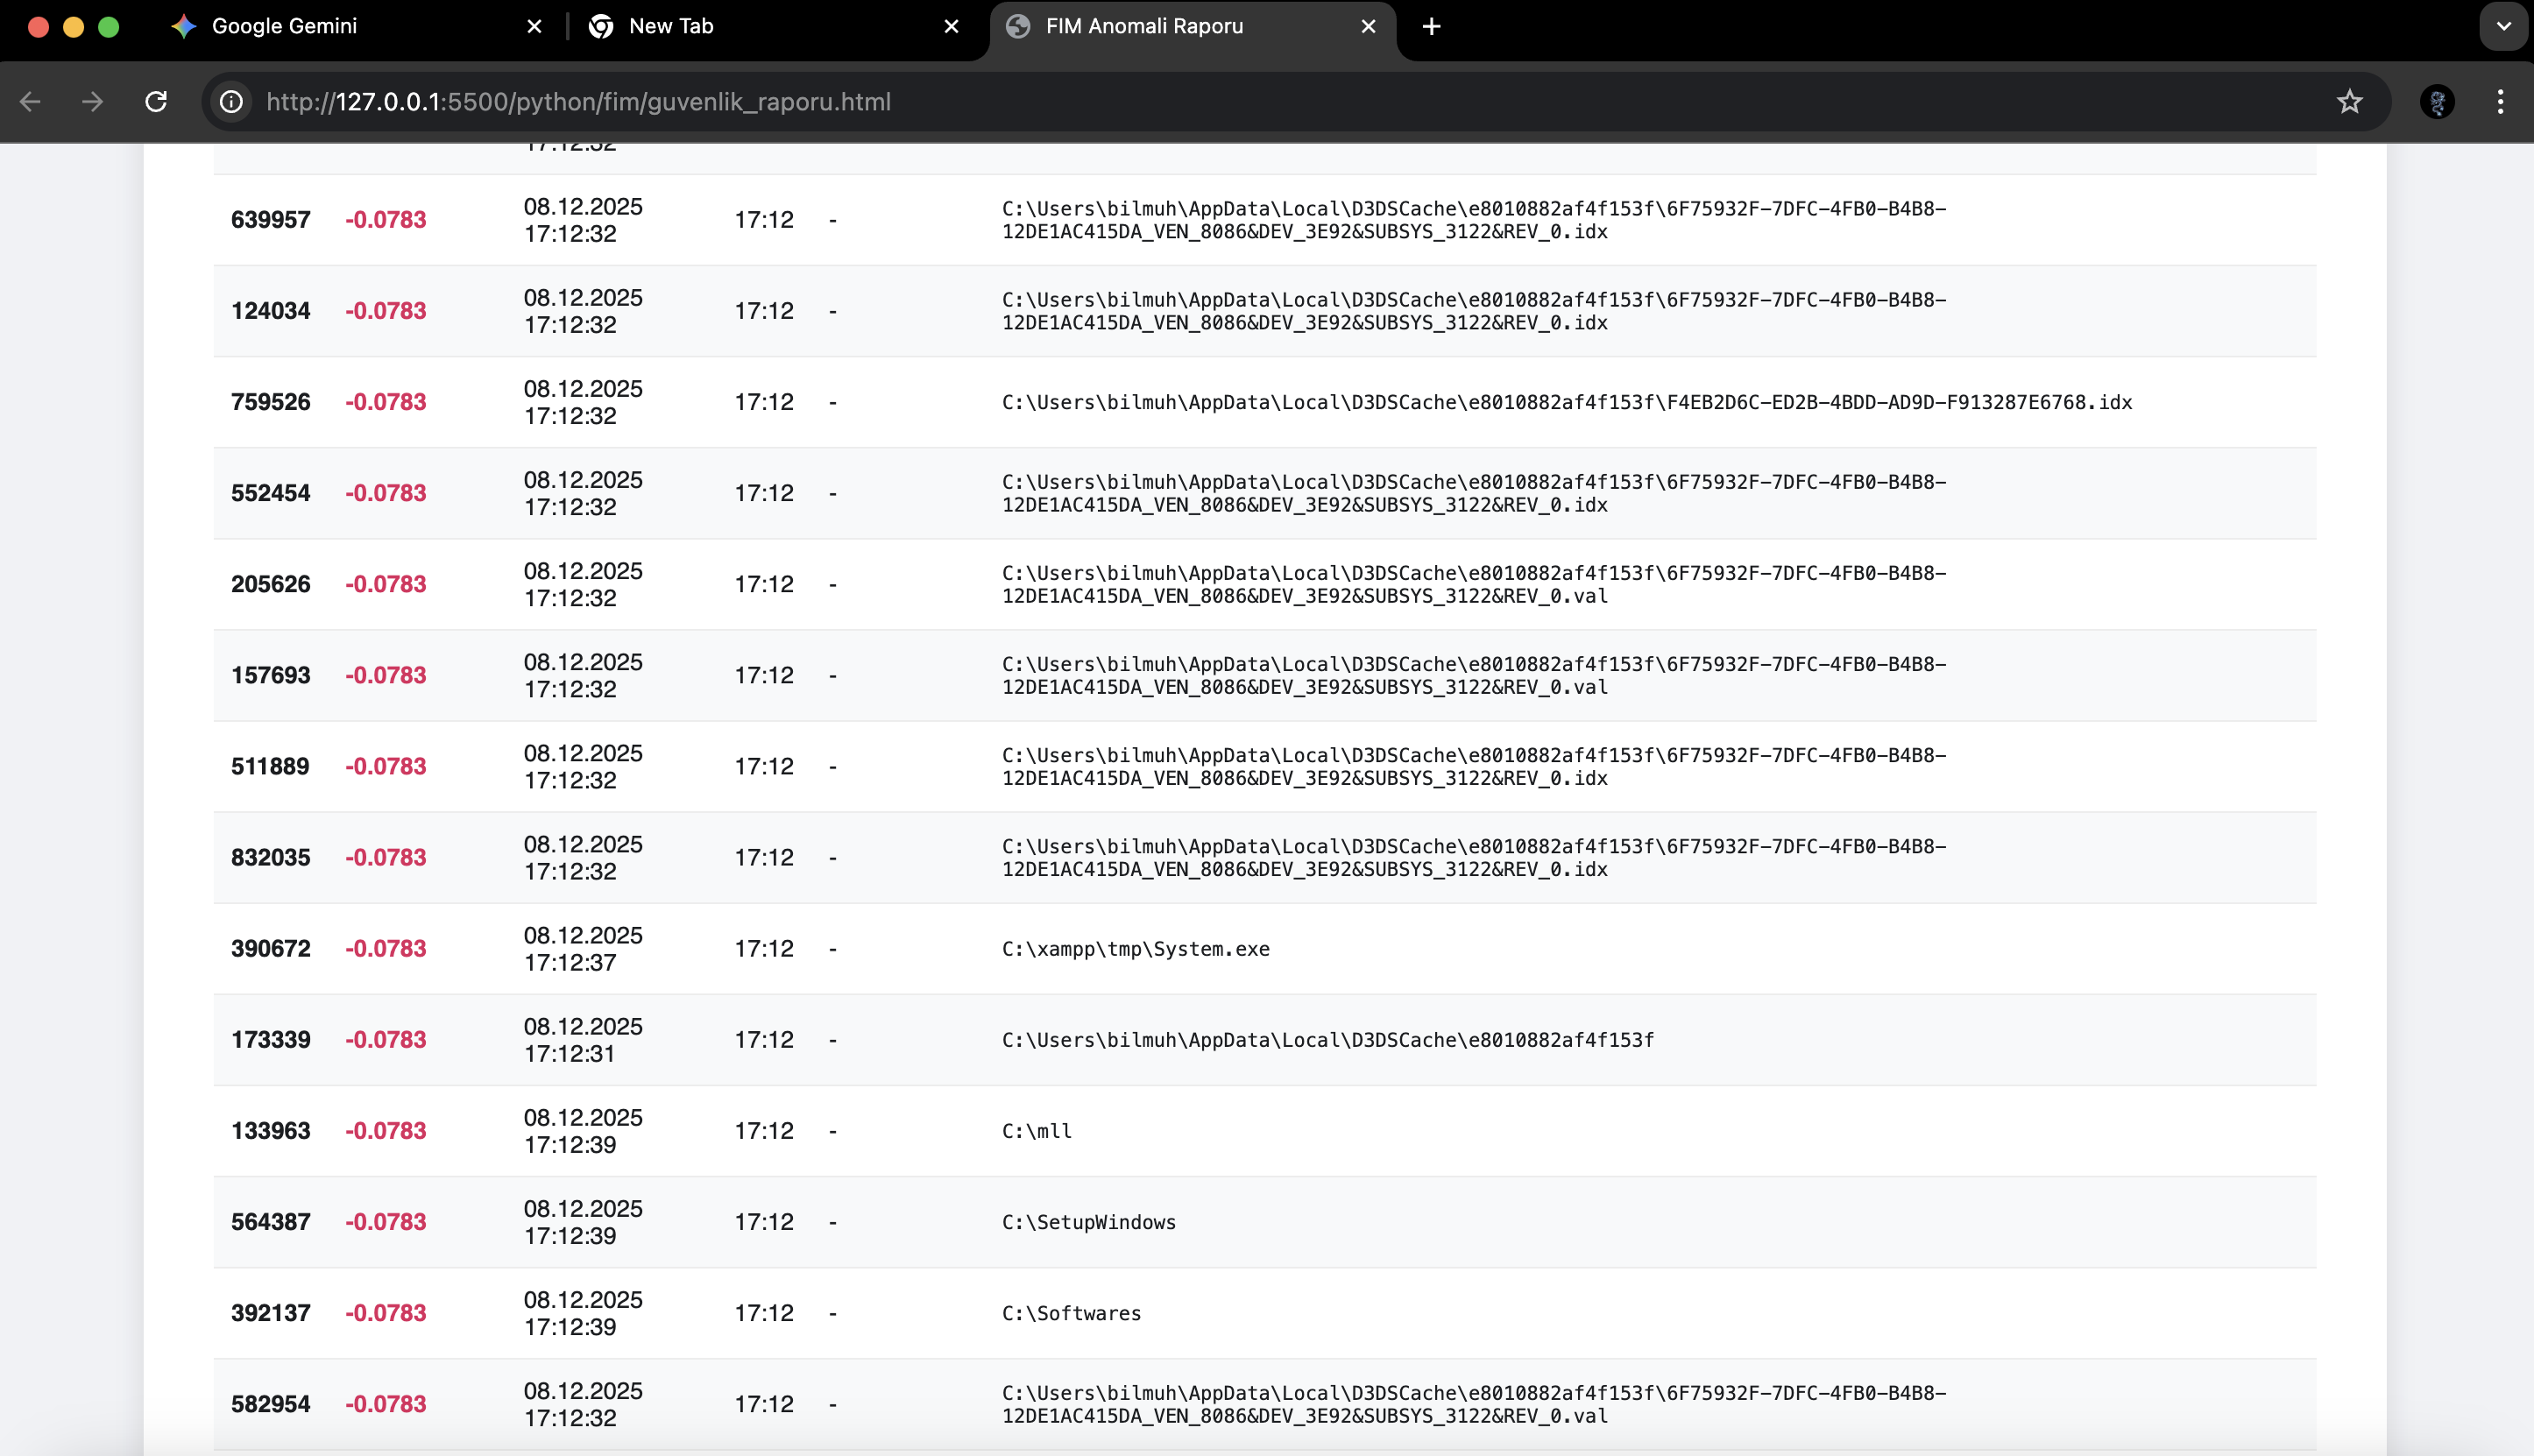Click the dash cell in row 511889

pos(832,767)
